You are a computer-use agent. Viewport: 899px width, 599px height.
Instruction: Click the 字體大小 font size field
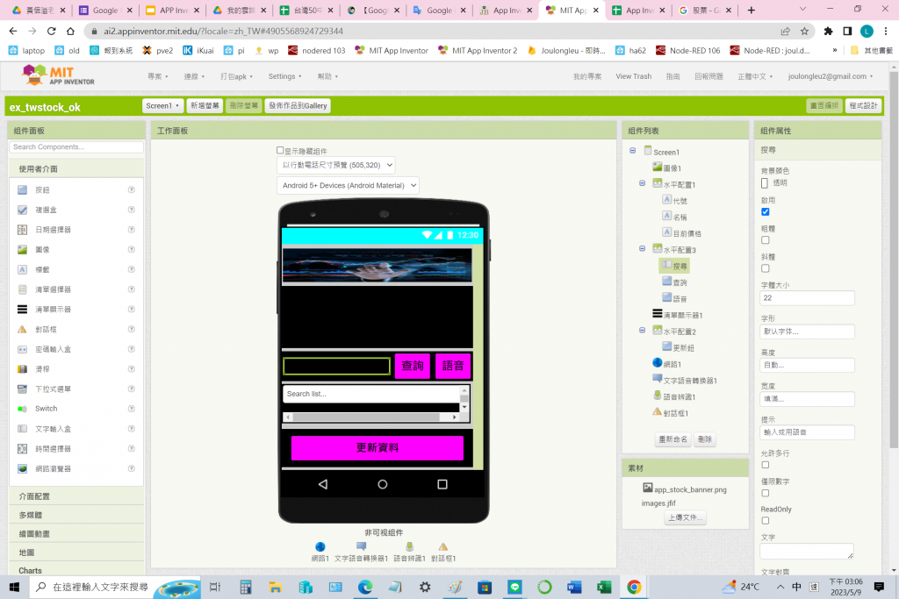[x=808, y=298]
